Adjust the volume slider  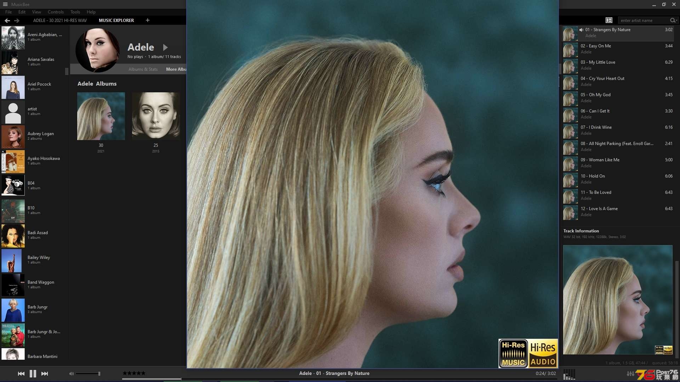pyautogui.click(x=88, y=374)
